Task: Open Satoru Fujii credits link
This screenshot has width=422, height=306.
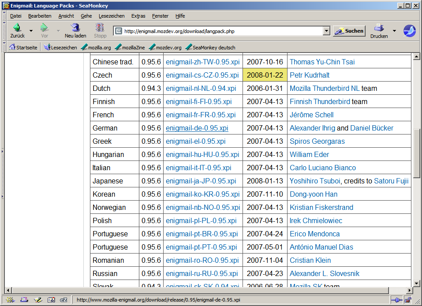Action: click(x=391, y=181)
